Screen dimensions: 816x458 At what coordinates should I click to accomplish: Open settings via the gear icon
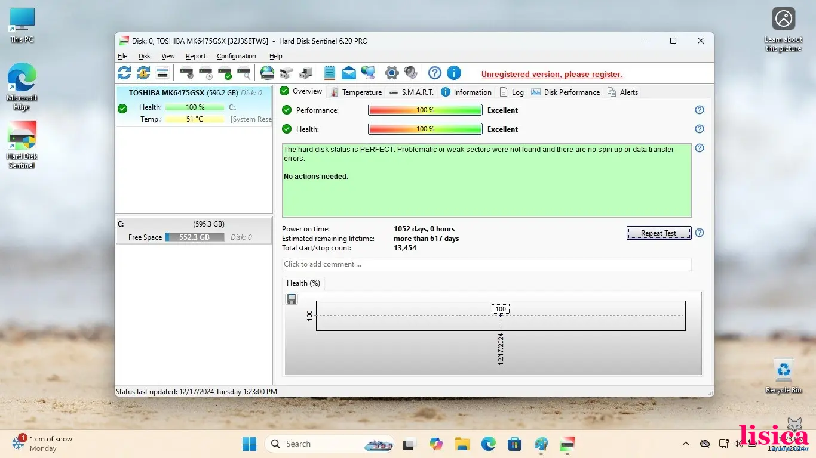(x=391, y=73)
